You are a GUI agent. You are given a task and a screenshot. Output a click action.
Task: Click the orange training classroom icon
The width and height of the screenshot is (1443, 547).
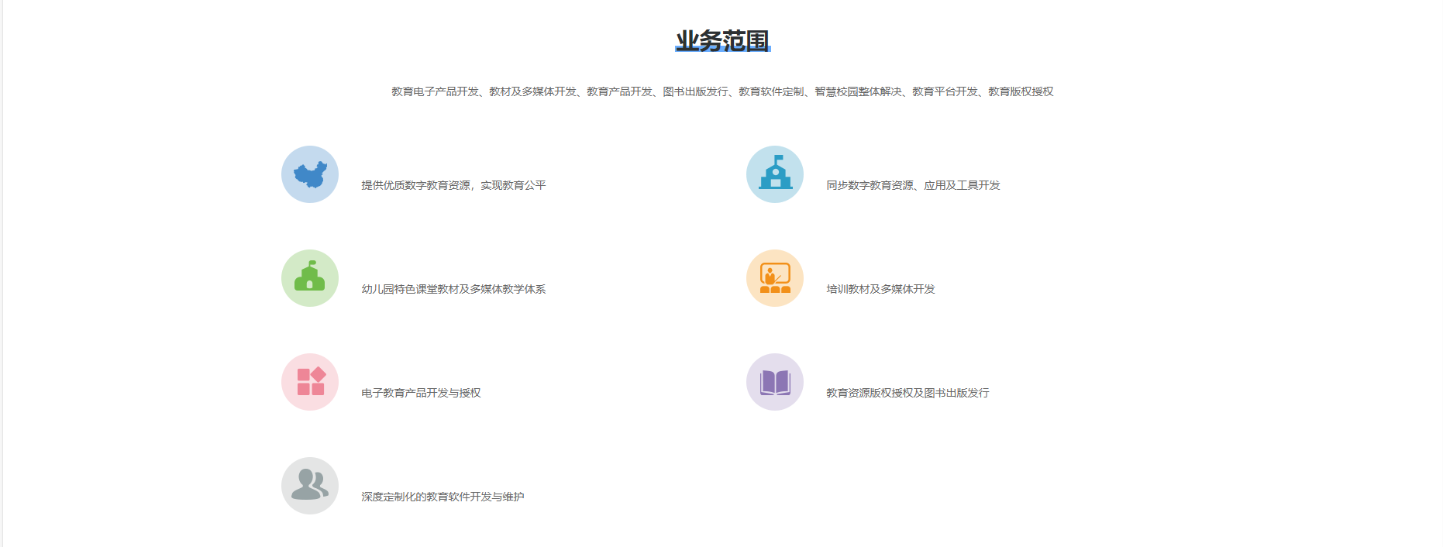[775, 278]
